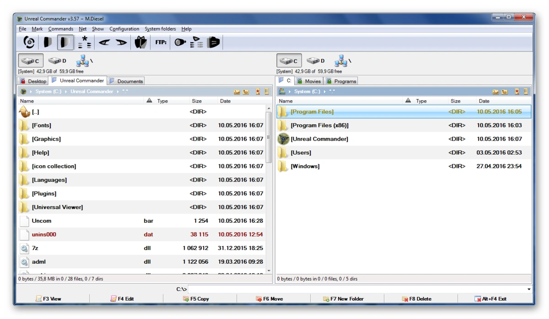Click F5 Copy button
This screenshot has height=319, width=549.
coord(196,299)
